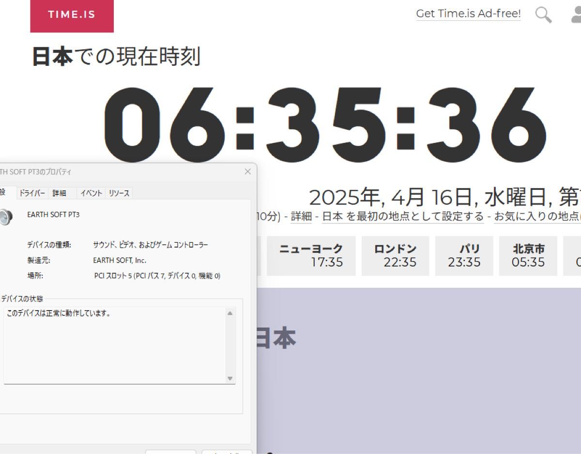This screenshot has width=581, height=454.
Task: Open the 詳細 link under the date
Action: pyautogui.click(x=301, y=216)
